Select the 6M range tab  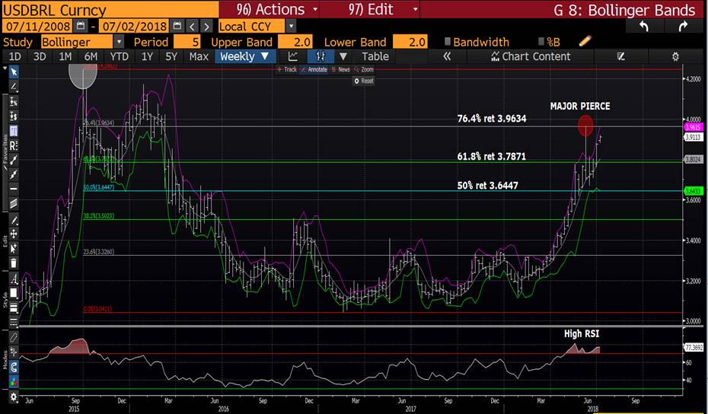pyautogui.click(x=91, y=56)
